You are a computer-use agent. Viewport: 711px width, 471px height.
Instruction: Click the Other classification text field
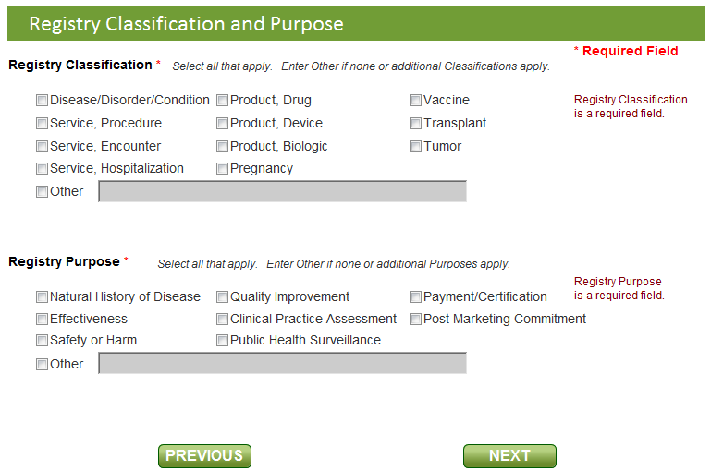click(282, 191)
